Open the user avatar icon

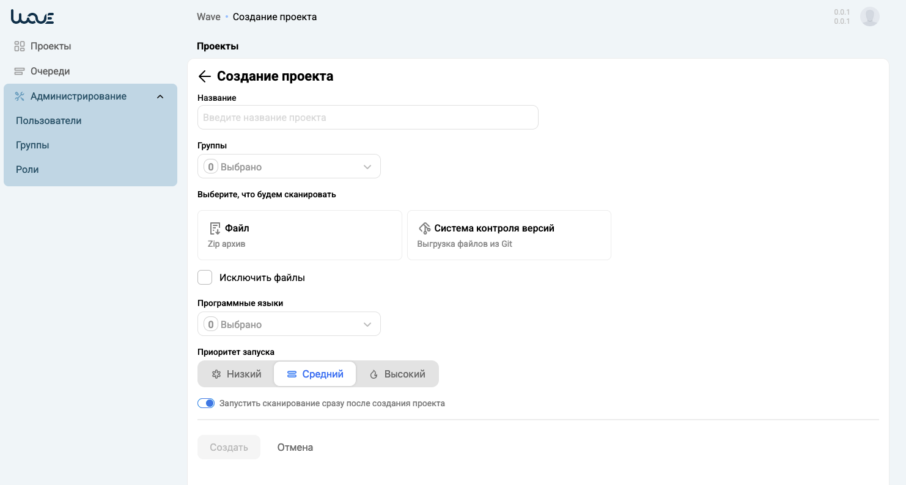pyautogui.click(x=869, y=16)
